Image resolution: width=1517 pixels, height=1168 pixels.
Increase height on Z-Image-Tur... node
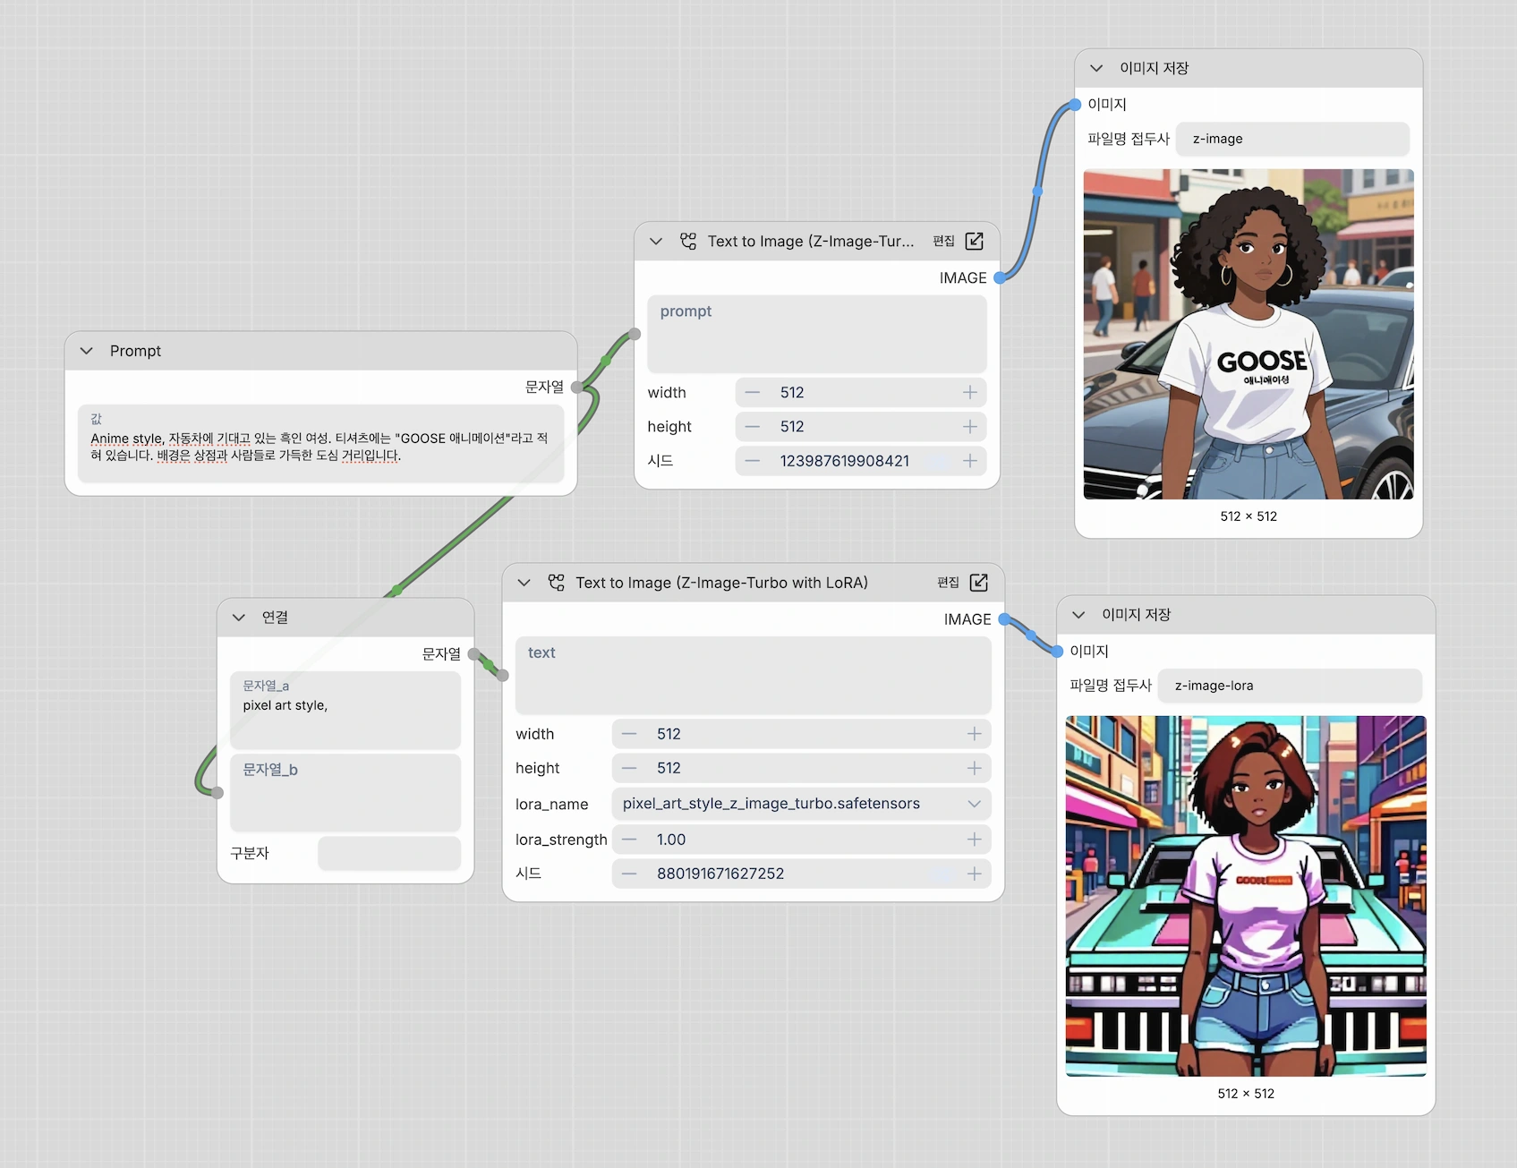pos(970,427)
